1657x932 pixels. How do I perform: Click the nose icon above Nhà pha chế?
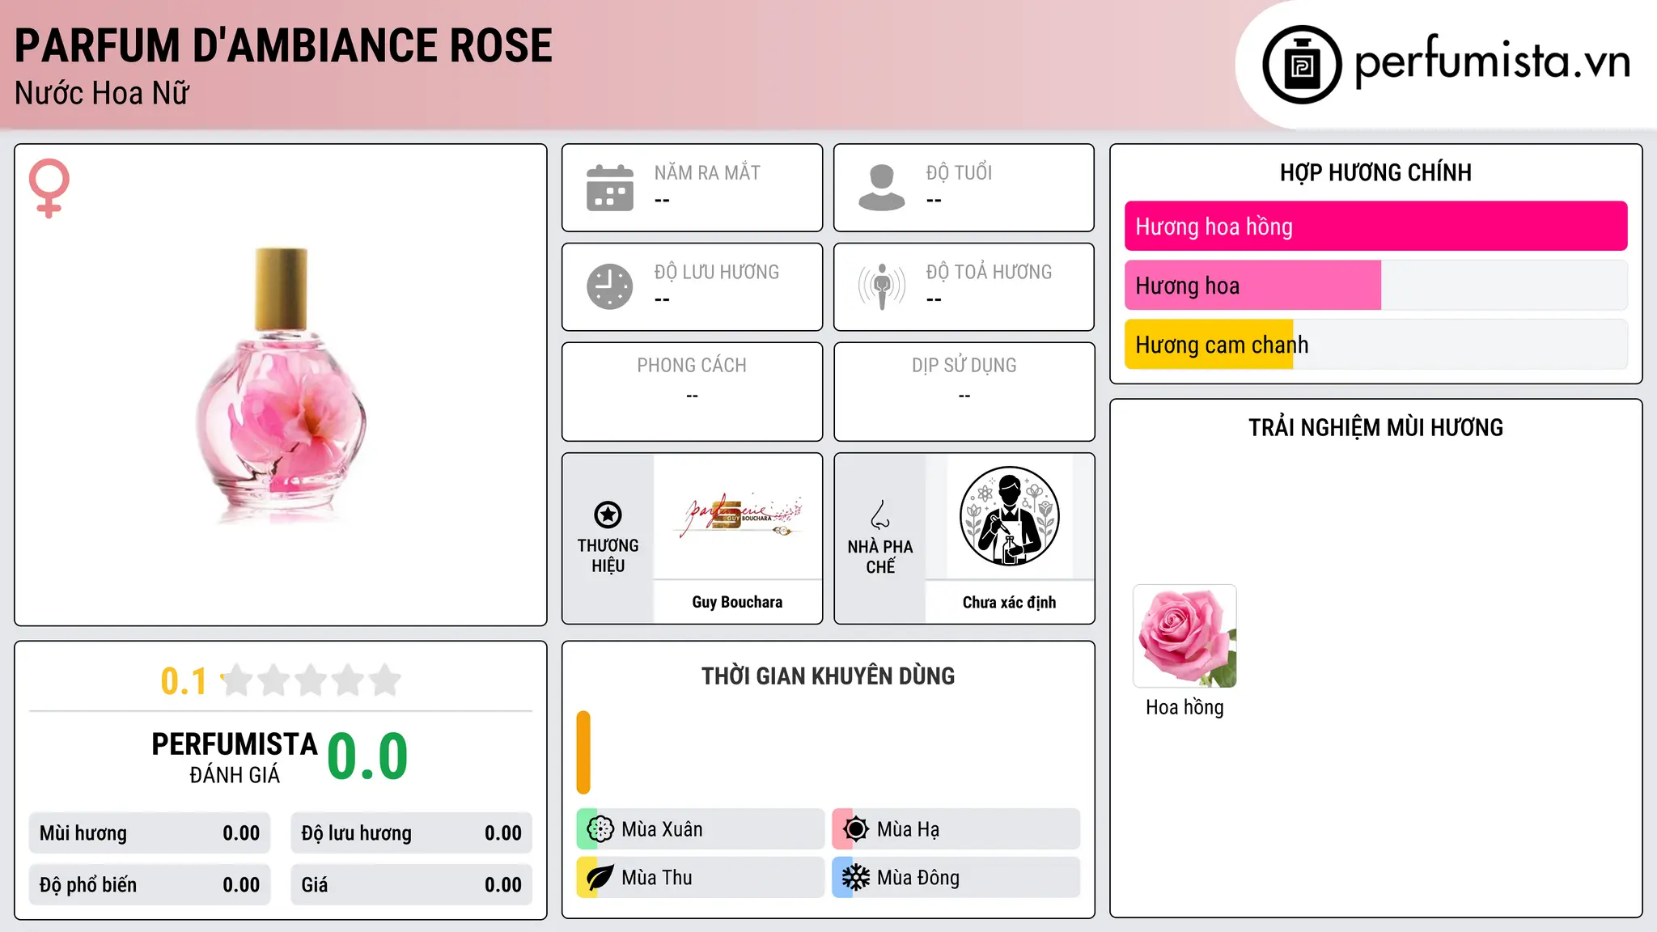[880, 515]
